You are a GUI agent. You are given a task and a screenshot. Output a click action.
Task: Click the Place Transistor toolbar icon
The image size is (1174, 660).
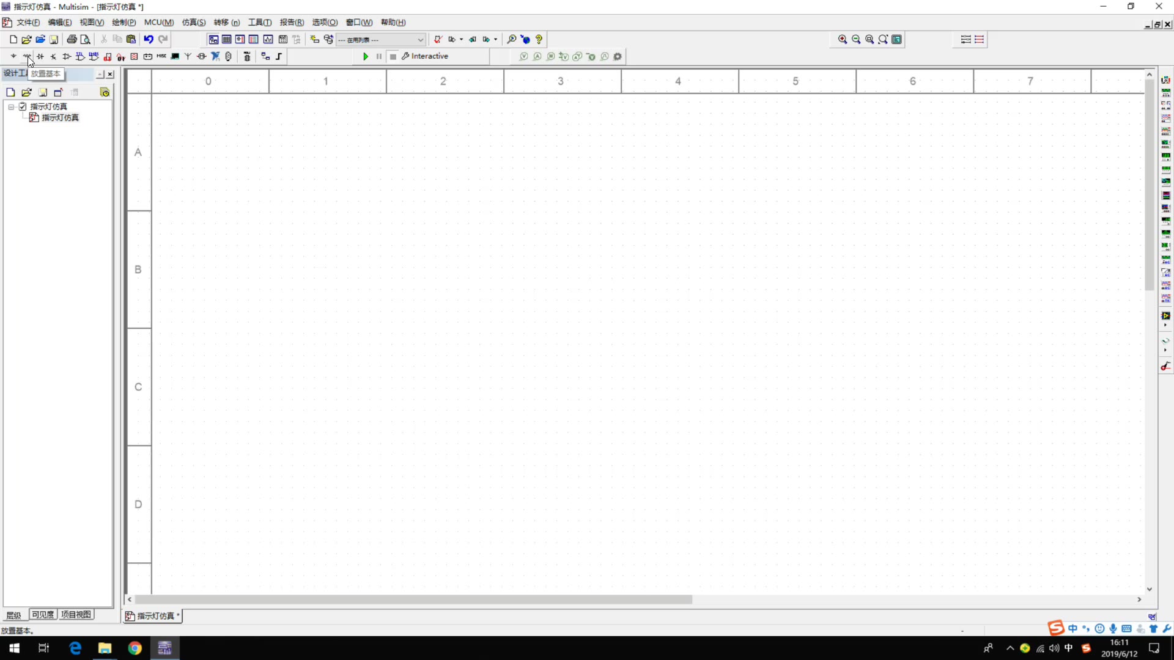[x=54, y=56]
